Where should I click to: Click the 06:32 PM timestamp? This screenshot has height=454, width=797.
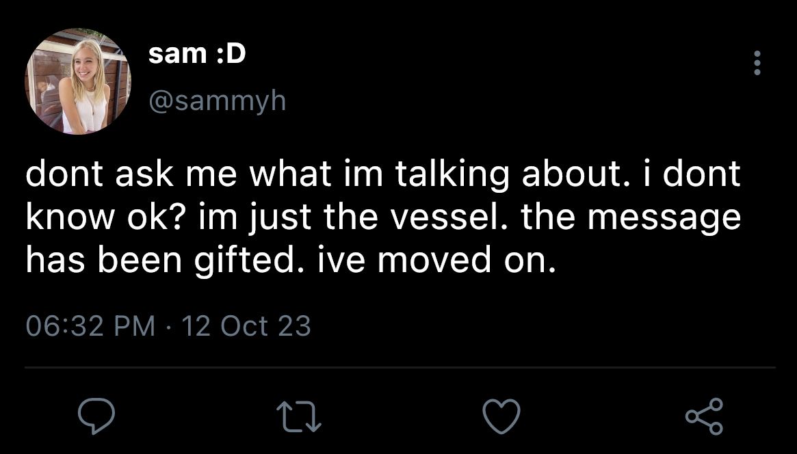pyautogui.click(x=90, y=326)
